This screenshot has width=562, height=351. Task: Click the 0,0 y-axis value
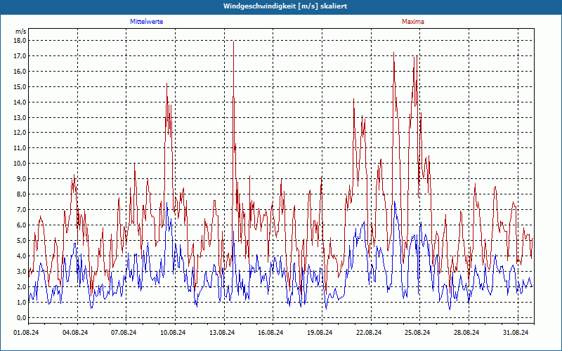(22, 317)
